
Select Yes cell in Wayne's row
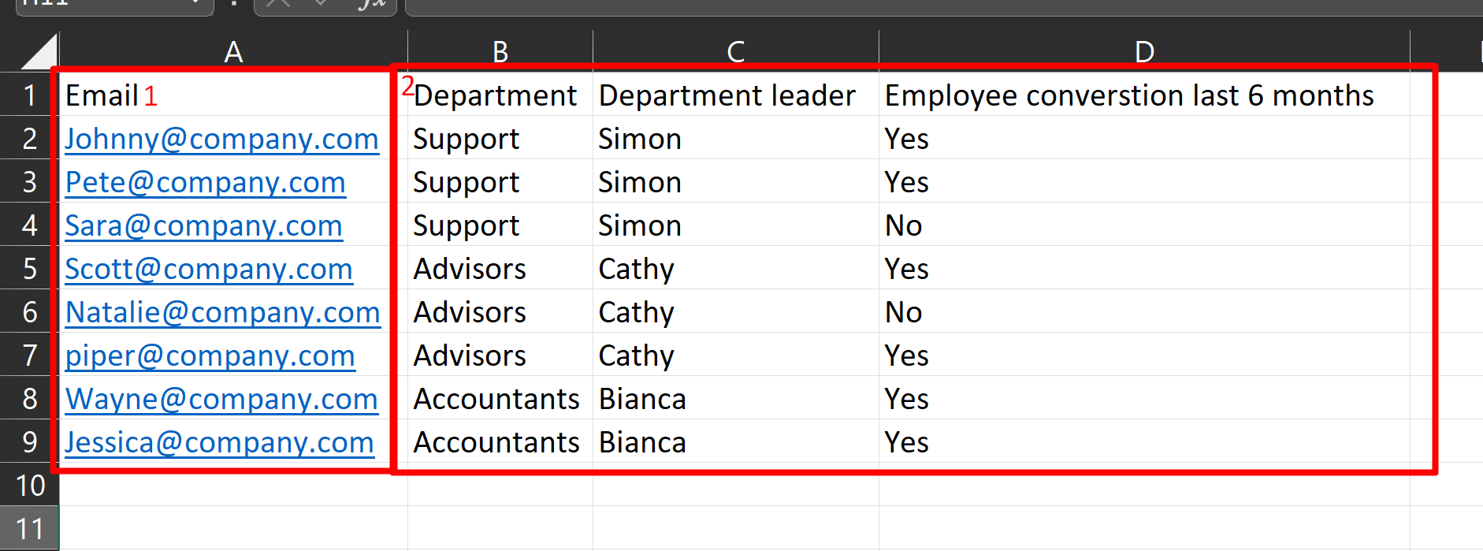coord(1144,398)
